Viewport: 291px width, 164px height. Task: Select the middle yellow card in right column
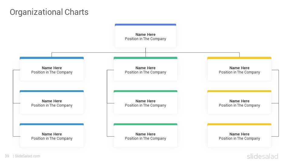point(239,102)
